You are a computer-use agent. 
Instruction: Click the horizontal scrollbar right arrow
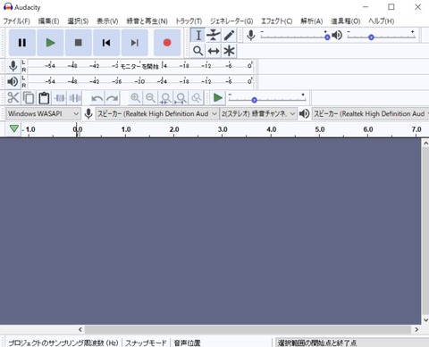click(x=416, y=329)
